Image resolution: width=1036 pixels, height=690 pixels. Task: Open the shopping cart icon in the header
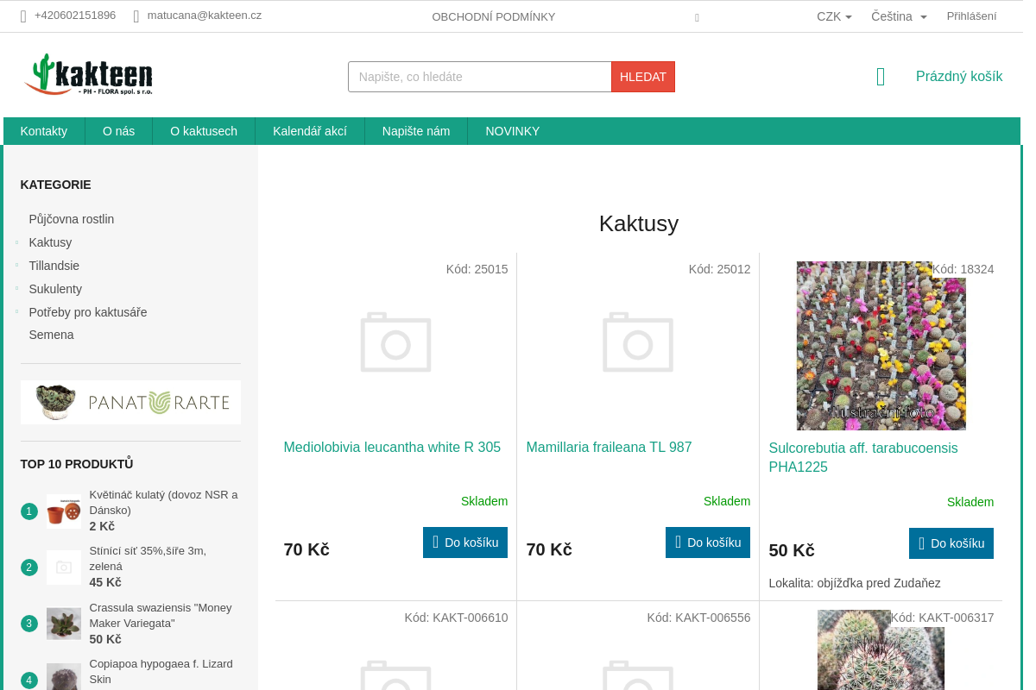(880, 76)
